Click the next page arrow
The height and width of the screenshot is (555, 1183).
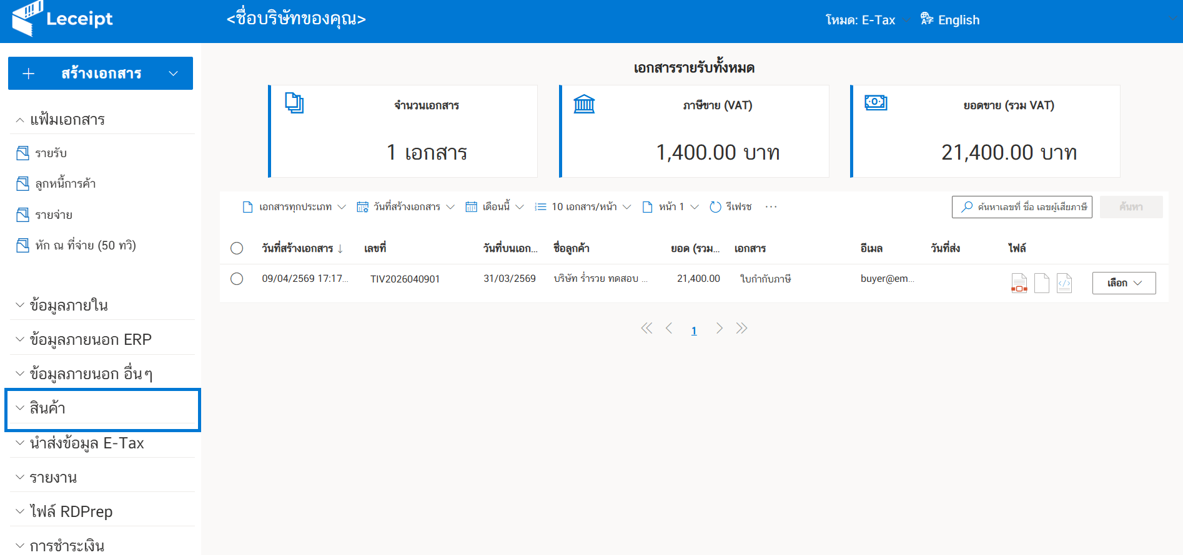pyautogui.click(x=719, y=329)
